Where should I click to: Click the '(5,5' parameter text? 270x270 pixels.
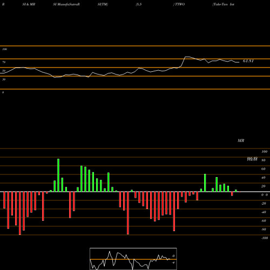pos(139,4)
